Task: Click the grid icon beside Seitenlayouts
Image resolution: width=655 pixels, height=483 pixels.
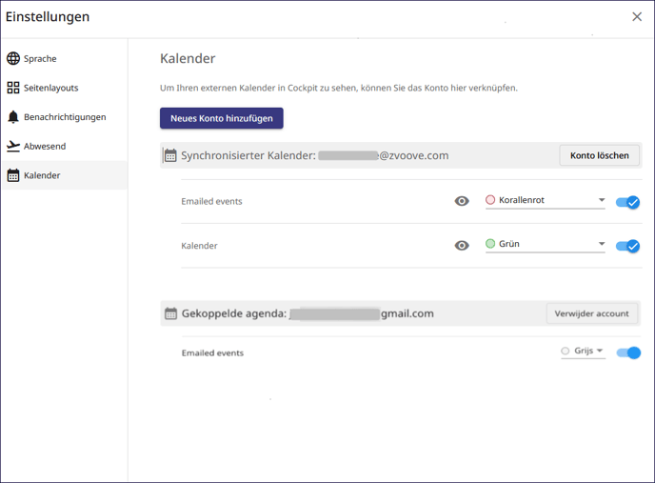Action: 13,88
